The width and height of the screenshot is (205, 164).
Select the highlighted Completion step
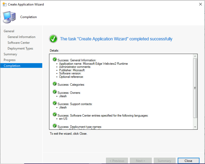tap(12, 66)
